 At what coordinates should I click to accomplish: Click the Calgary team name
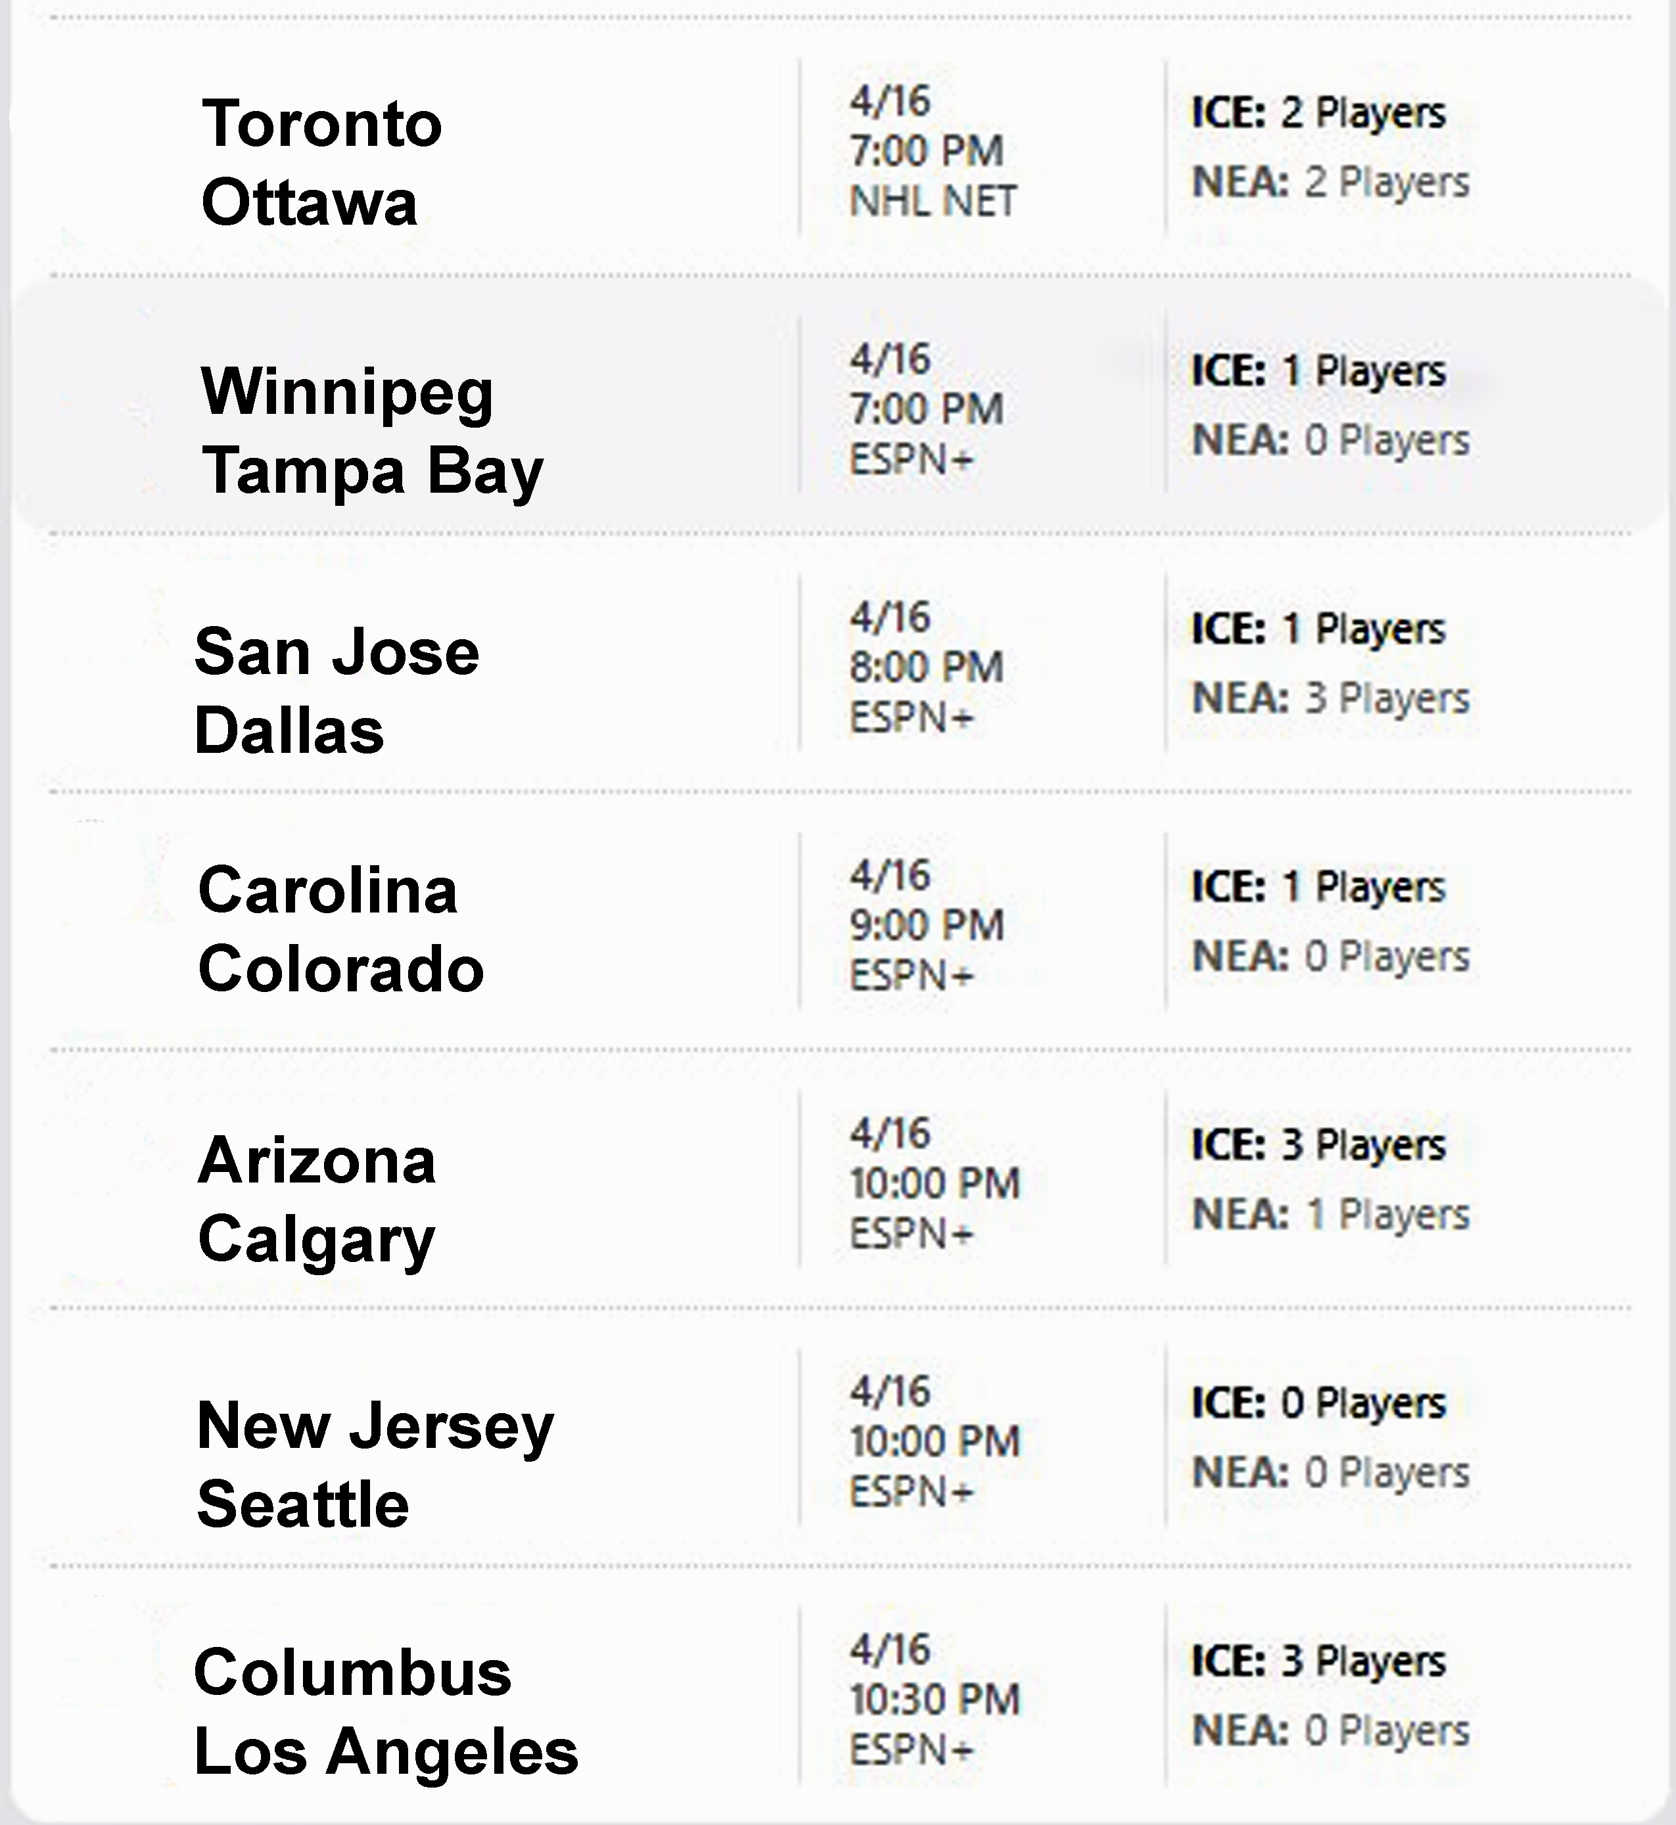pos(317,1240)
